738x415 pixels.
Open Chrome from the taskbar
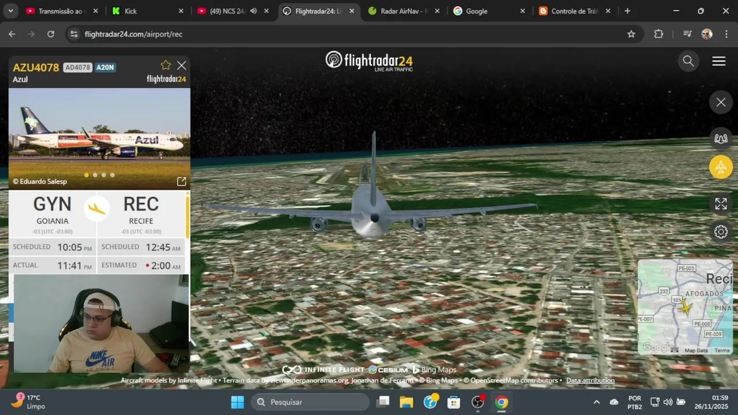(x=502, y=402)
